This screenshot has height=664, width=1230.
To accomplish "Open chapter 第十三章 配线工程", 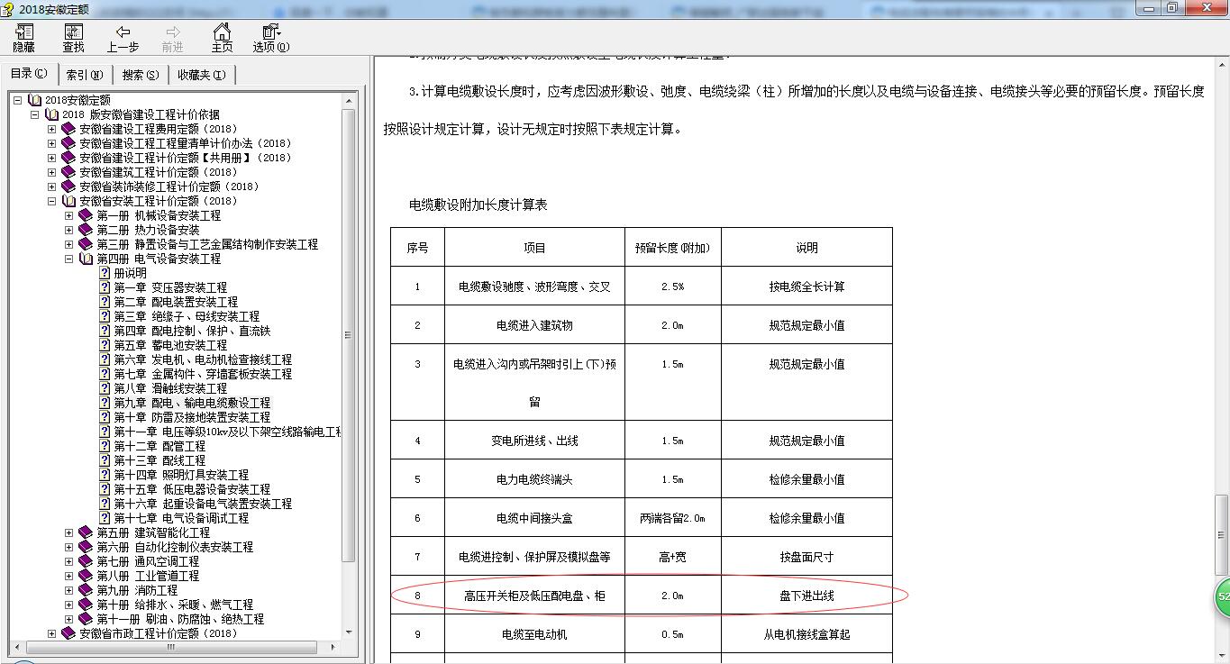I will (159, 460).
